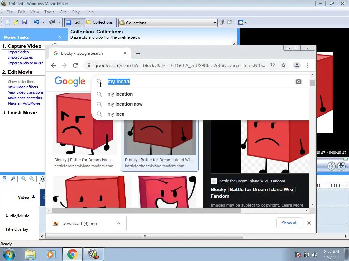Open Edit menu in Movie Maker
The width and height of the screenshot is (349, 261).
point(21,12)
